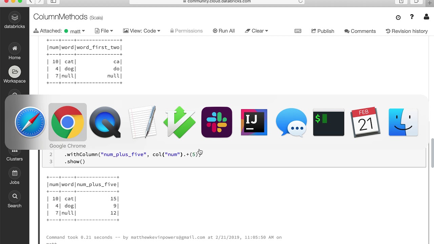Click the .show() code line
The image size is (434, 244).
click(x=75, y=162)
